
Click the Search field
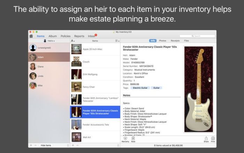click(197, 36)
